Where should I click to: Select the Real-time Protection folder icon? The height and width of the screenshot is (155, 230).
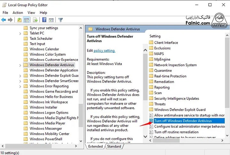[151, 76]
